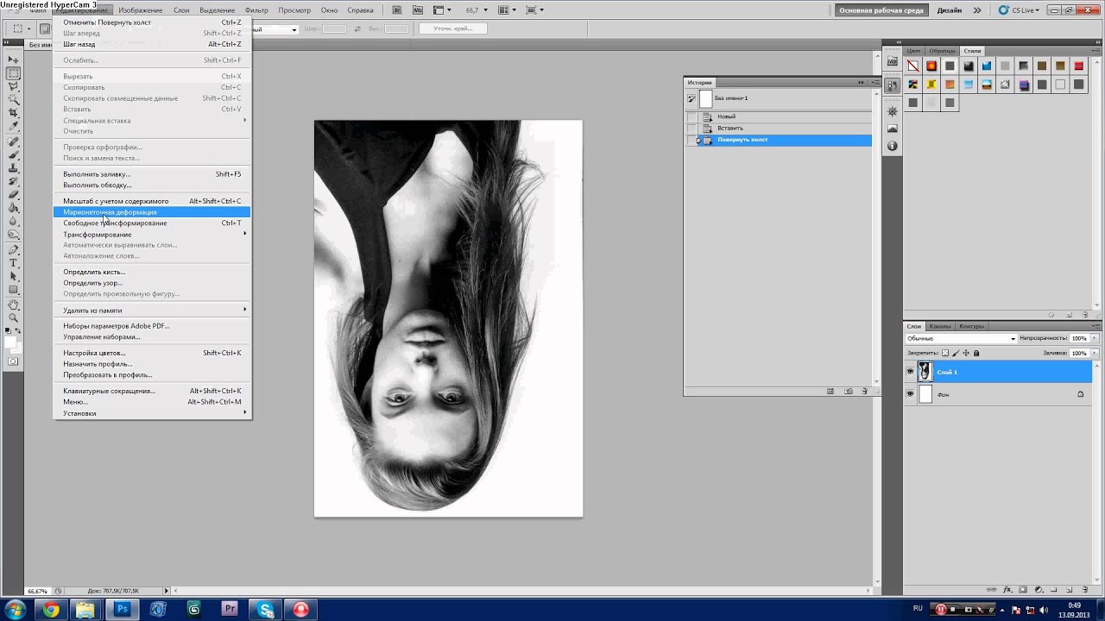Toggle lock all for the layer
The width and height of the screenshot is (1105, 621).
(x=976, y=353)
